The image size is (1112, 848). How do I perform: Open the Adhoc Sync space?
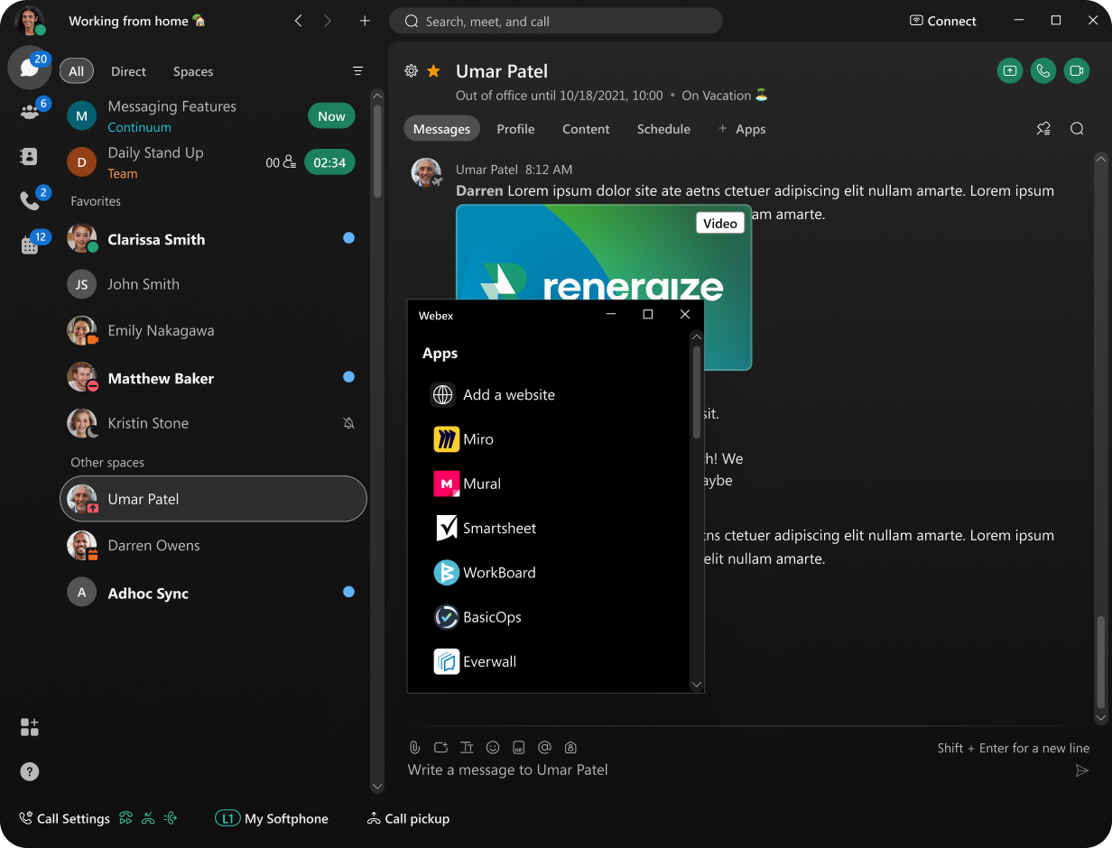click(213, 593)
